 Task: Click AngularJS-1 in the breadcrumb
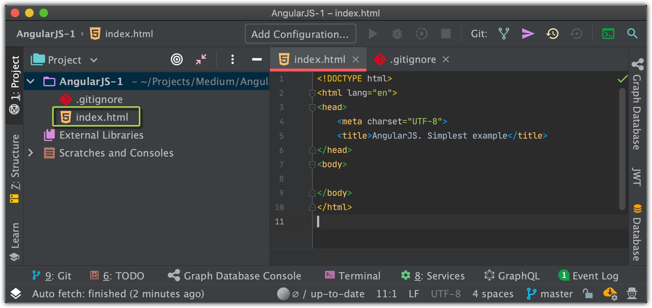(x=46, y=34)
